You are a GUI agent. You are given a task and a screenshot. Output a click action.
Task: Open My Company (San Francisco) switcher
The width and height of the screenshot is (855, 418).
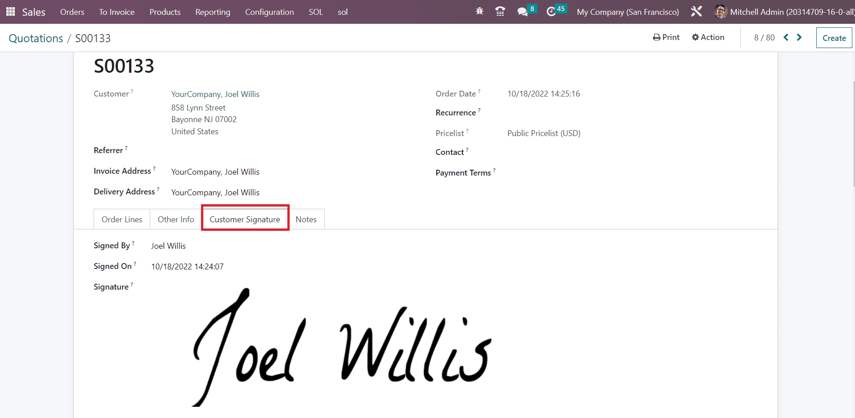[628, 12]
